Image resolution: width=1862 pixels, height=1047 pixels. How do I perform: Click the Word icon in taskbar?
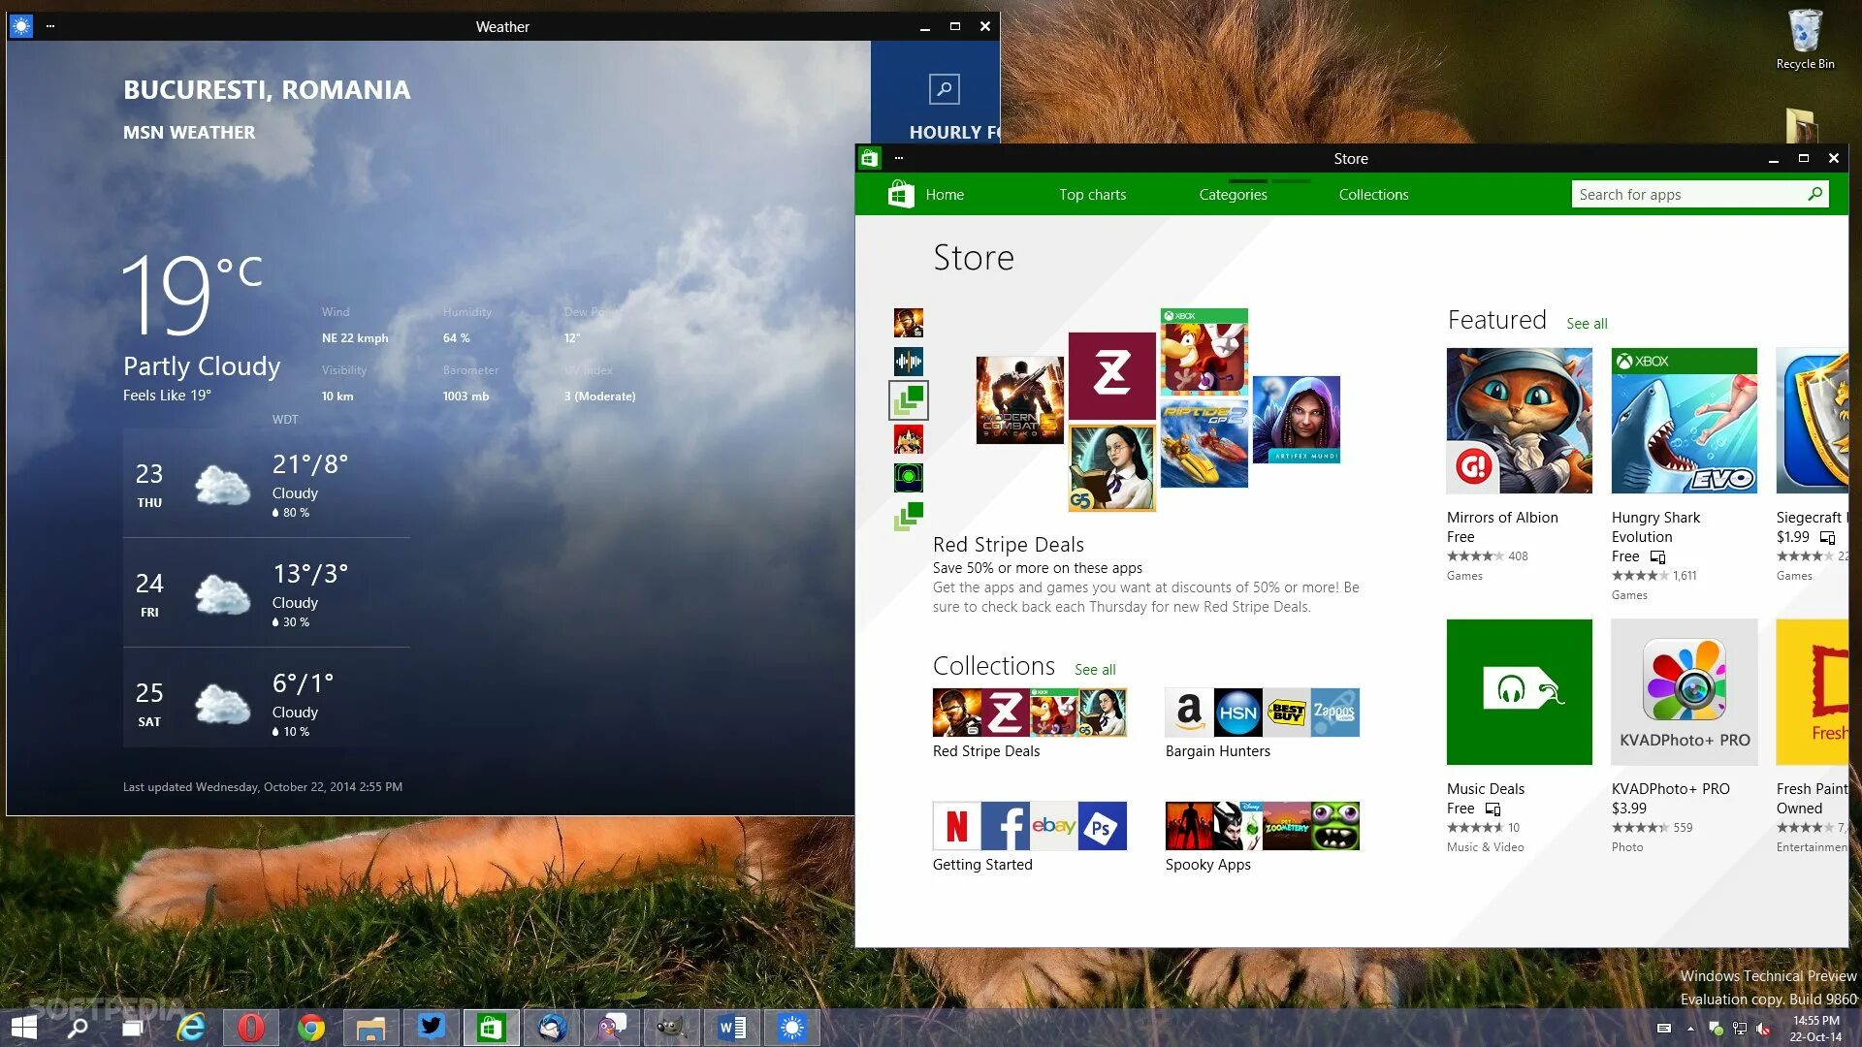tap(732, 1028)
